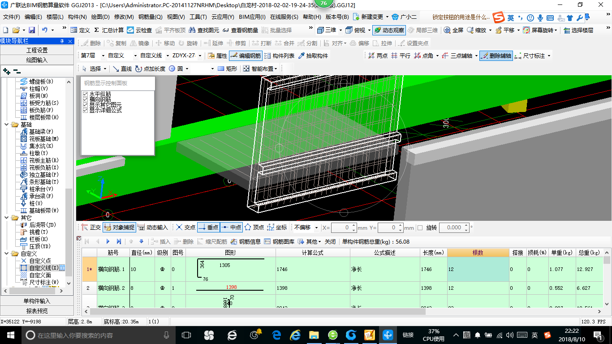Toggle 编辑钢筋 edit rebar
The image size is (612, 344).
(x=246, y=56)
